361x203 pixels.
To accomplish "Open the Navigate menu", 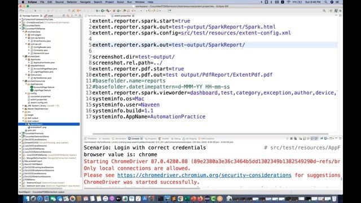I will pos(85,2).
